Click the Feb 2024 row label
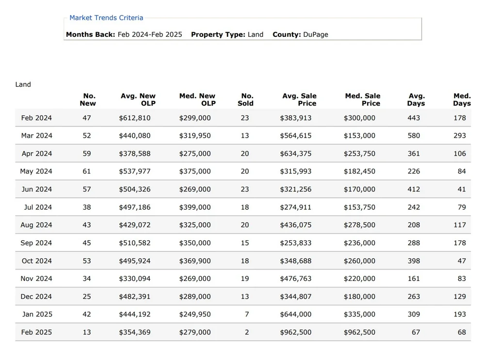 click(x=36, y=118)
